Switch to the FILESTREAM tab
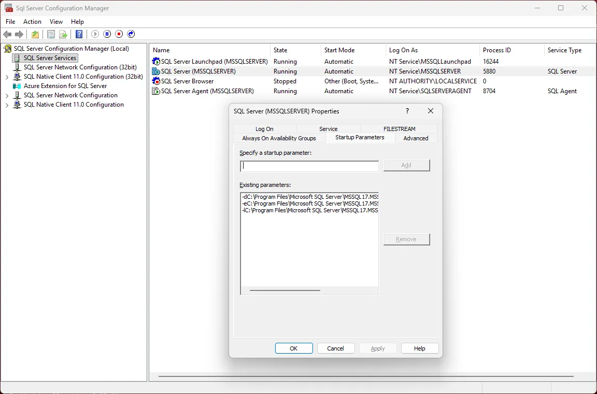 click(x=399, y=128)
